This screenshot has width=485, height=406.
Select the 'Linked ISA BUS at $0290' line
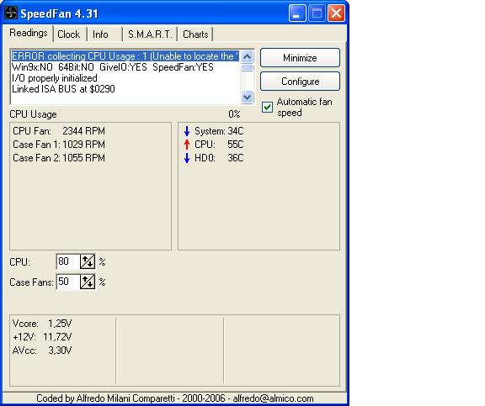point(63,89)
